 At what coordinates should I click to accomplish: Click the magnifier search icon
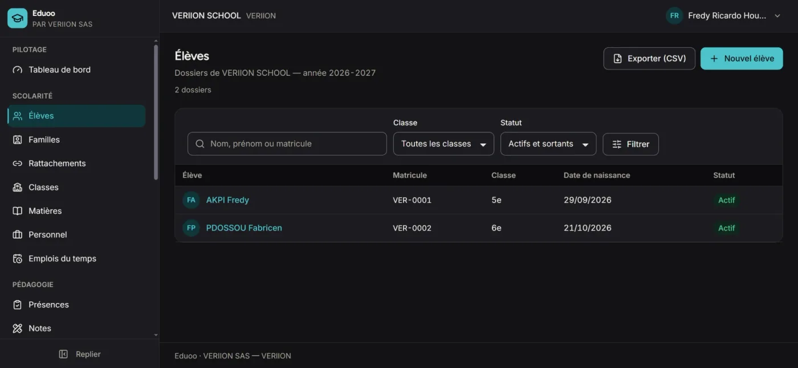[200, 144]
